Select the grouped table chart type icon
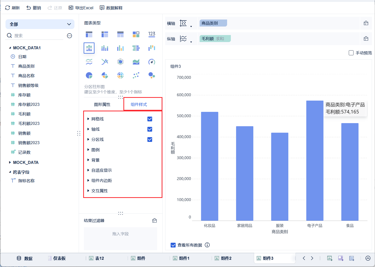Screen dimensions: 375x267 pos(89,34)
